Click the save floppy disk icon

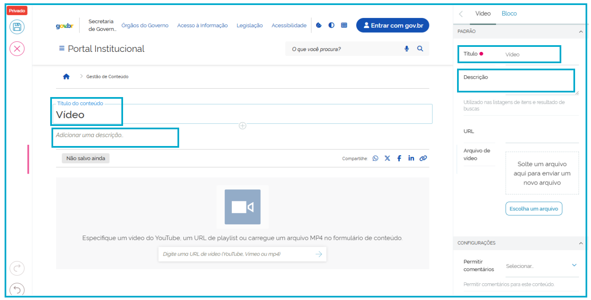click(17, 27)
